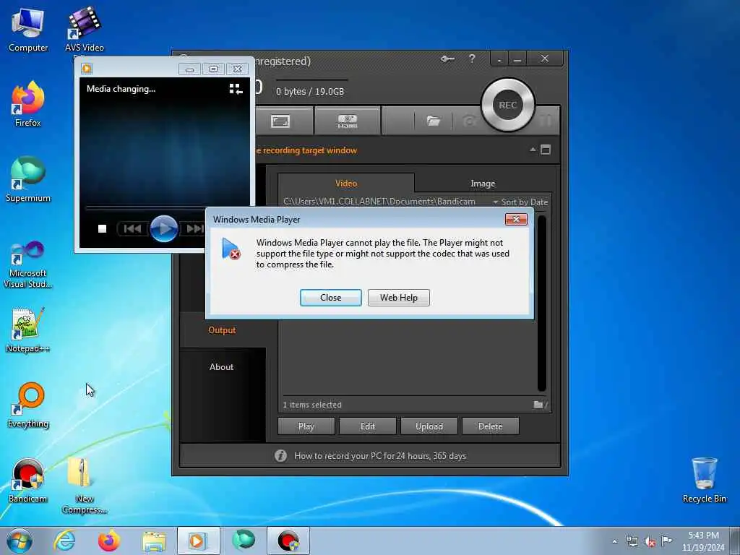
Task: Open Everything desktop shortcut
Action: [28, 405]
